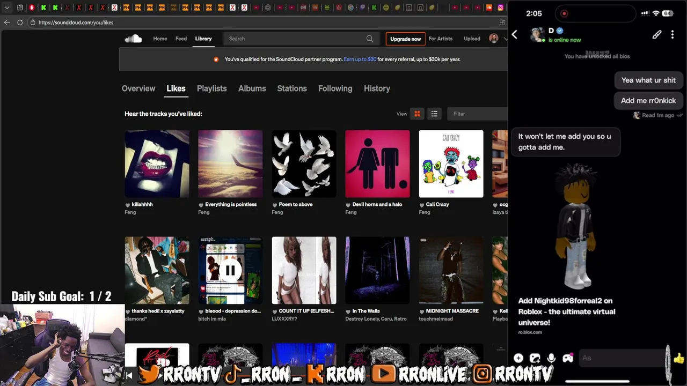Viewport: 687px width, 386px height.
Task: Select the Likes tab
Action: (x=176, y=88)
